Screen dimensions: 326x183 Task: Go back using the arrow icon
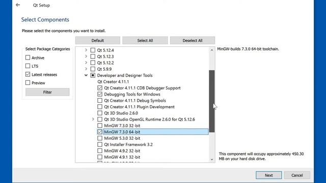coord(18,5)
